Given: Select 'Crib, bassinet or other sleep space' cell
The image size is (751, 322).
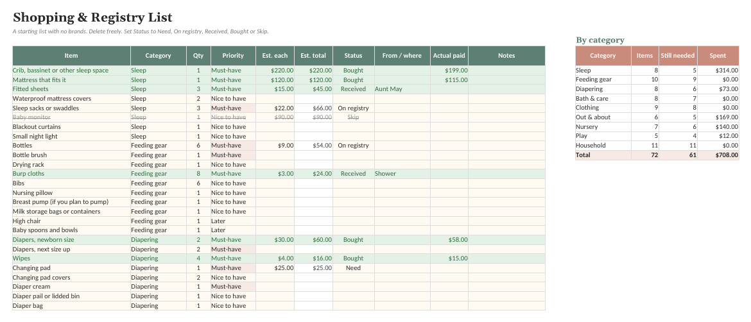Looking at the screenshot, I should click(71, 71).
